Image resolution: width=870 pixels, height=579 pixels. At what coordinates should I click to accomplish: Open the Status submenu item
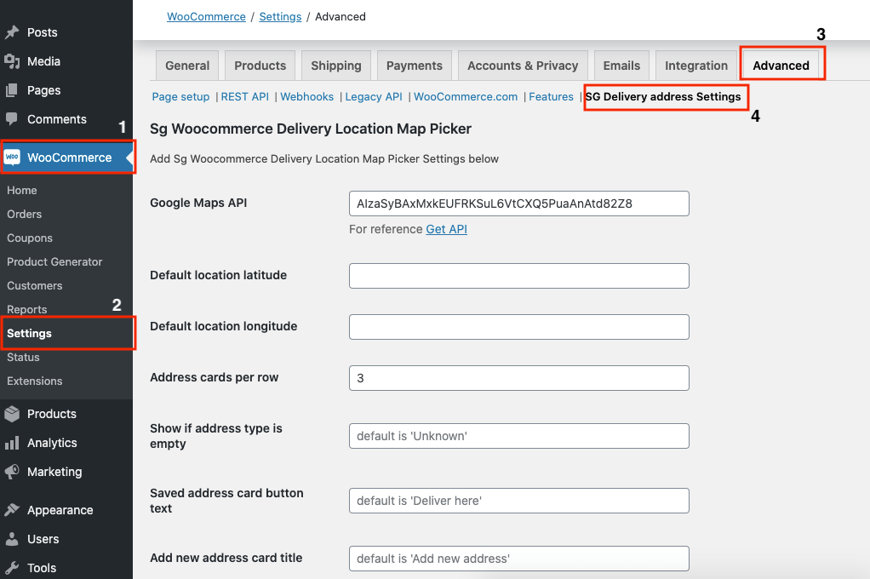23,357
